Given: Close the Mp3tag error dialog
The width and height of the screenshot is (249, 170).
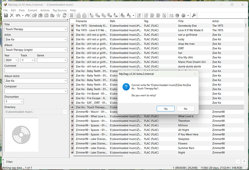Looking at the screenshot, I should [x=195, y=74].
